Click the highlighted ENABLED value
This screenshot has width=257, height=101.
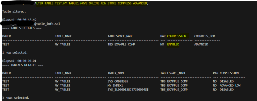pyautogui.click(x=173, y=44)
